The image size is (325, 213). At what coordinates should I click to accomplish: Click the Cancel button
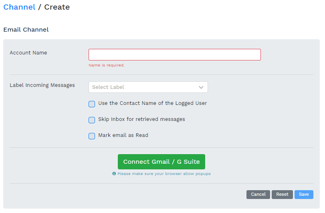coord(258,195)
